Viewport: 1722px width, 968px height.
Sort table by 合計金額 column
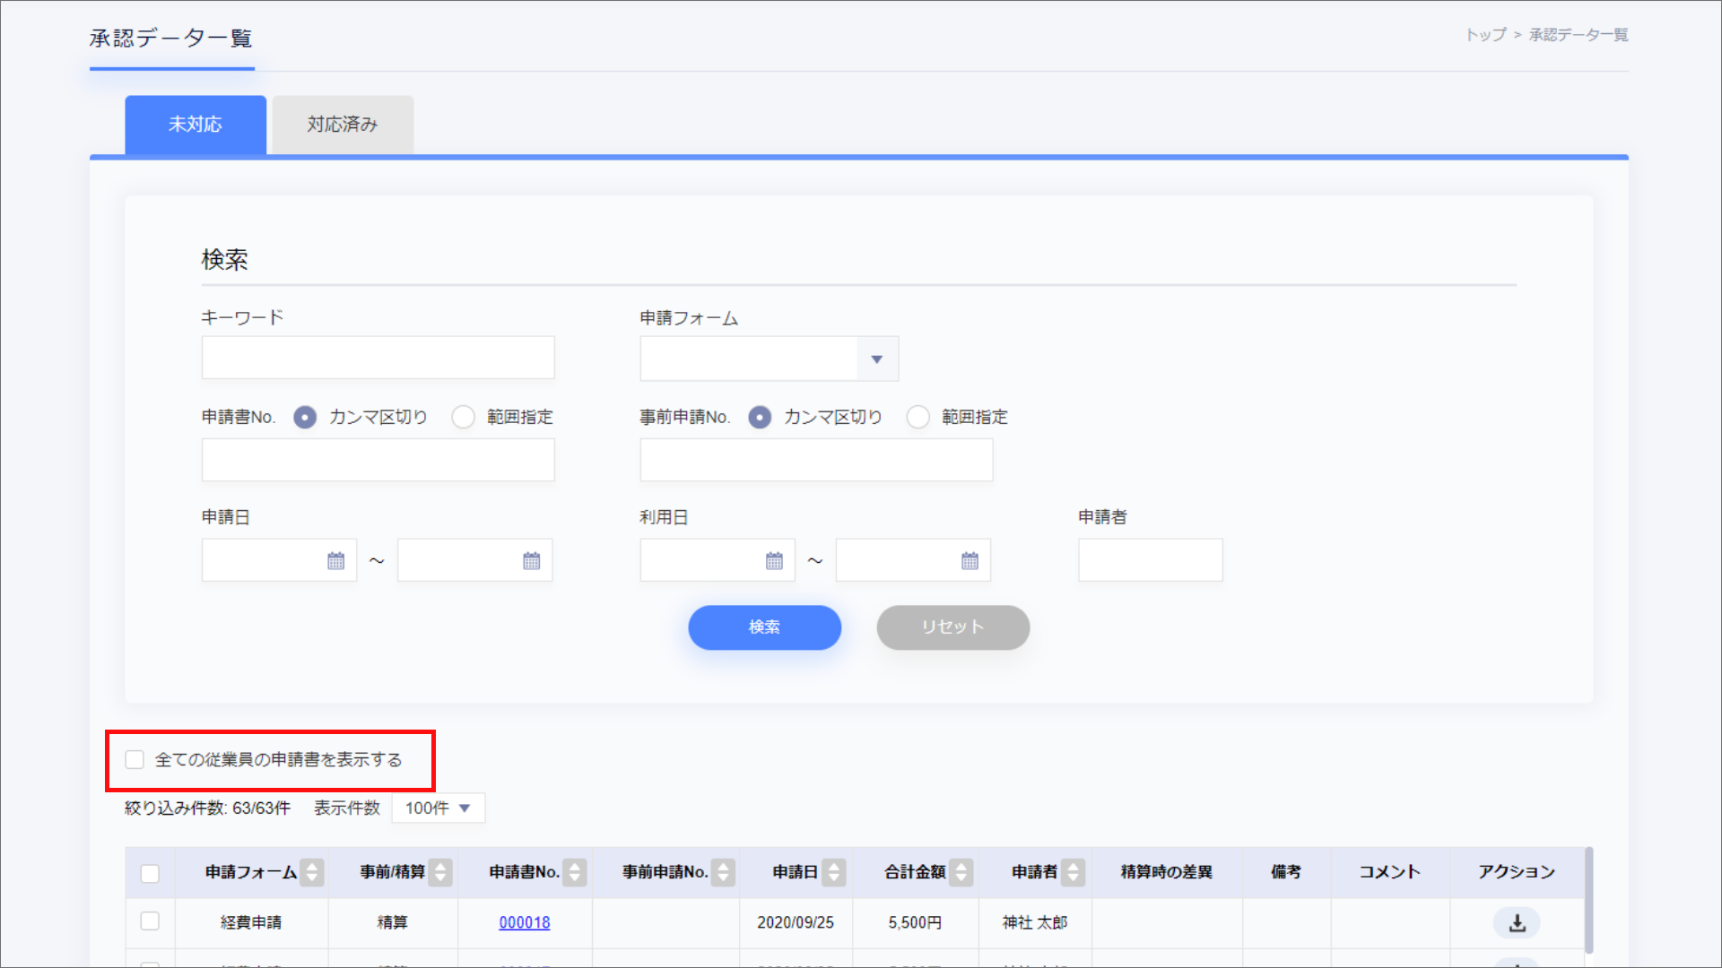pyautogui.click(x=961, y=872)
